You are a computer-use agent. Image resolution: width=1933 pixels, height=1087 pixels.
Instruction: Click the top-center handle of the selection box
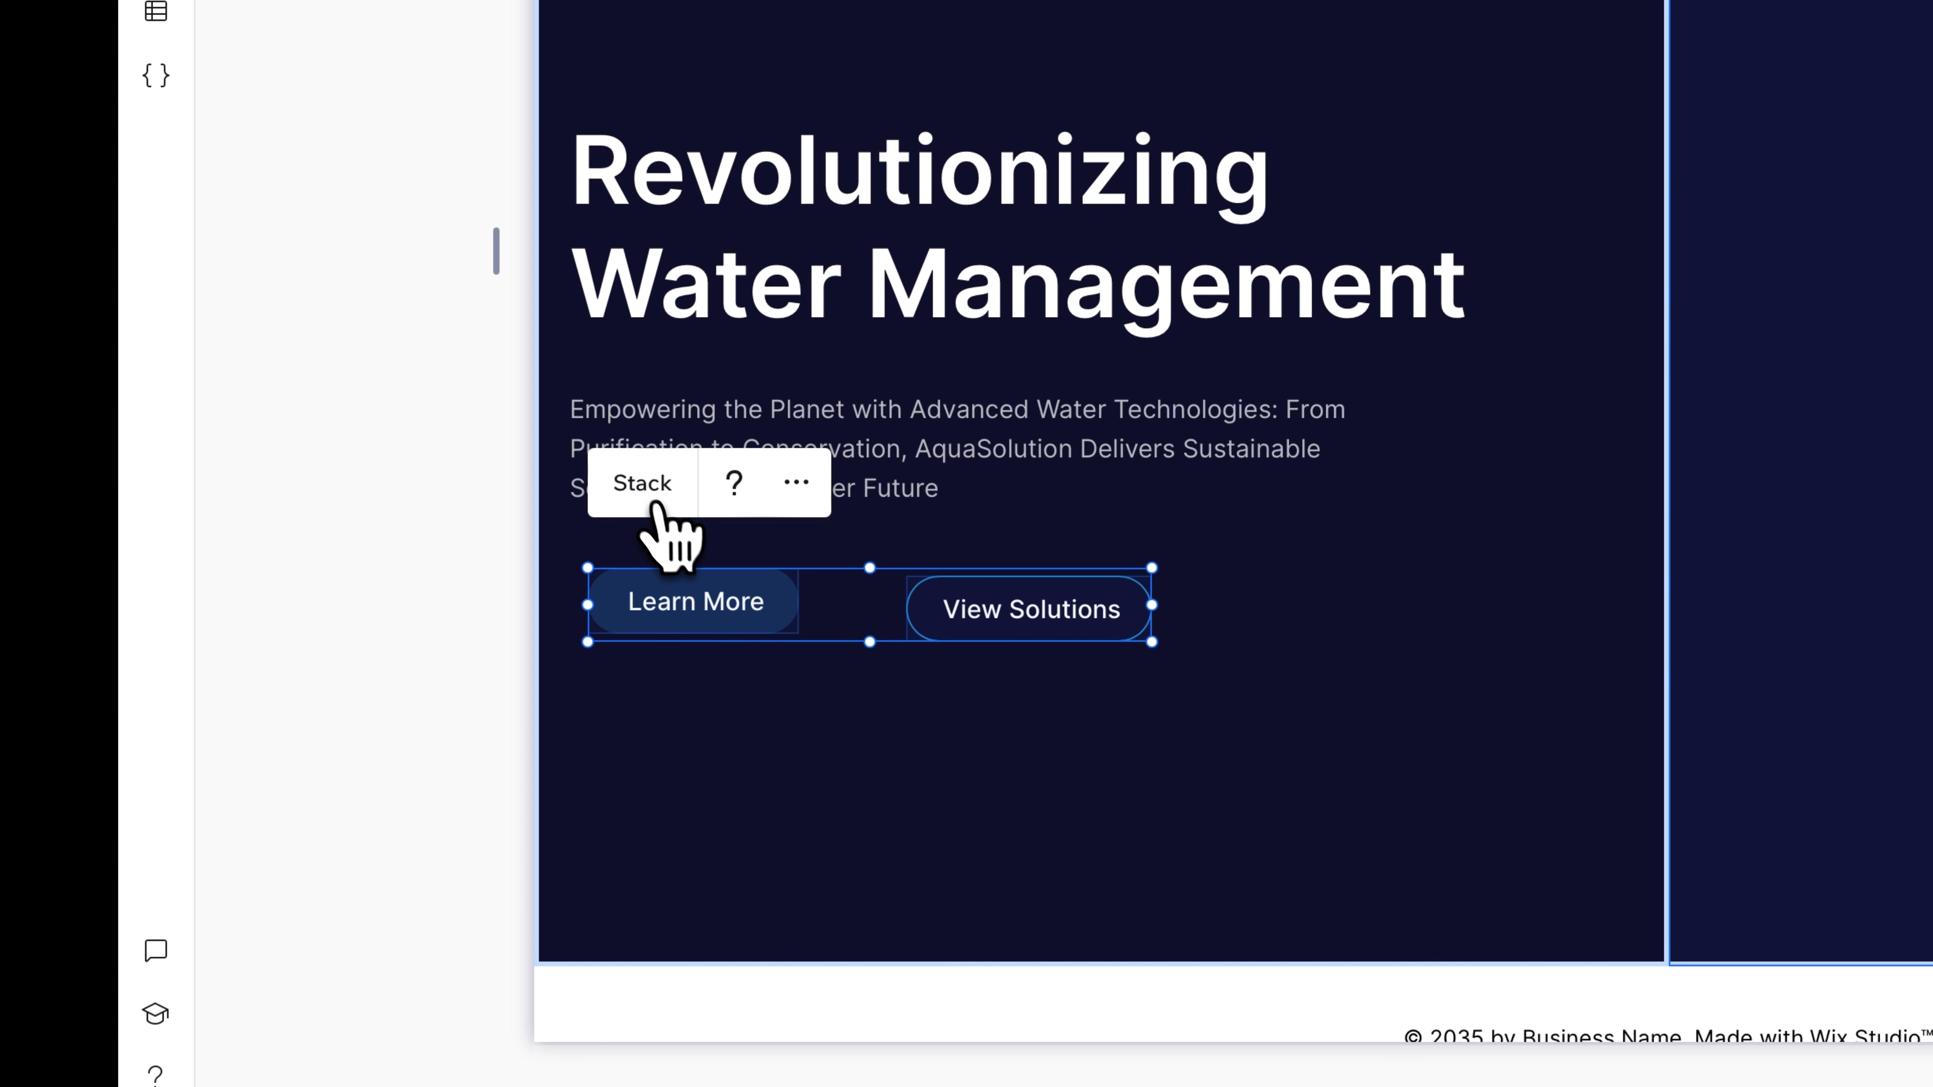coord(870,568)
